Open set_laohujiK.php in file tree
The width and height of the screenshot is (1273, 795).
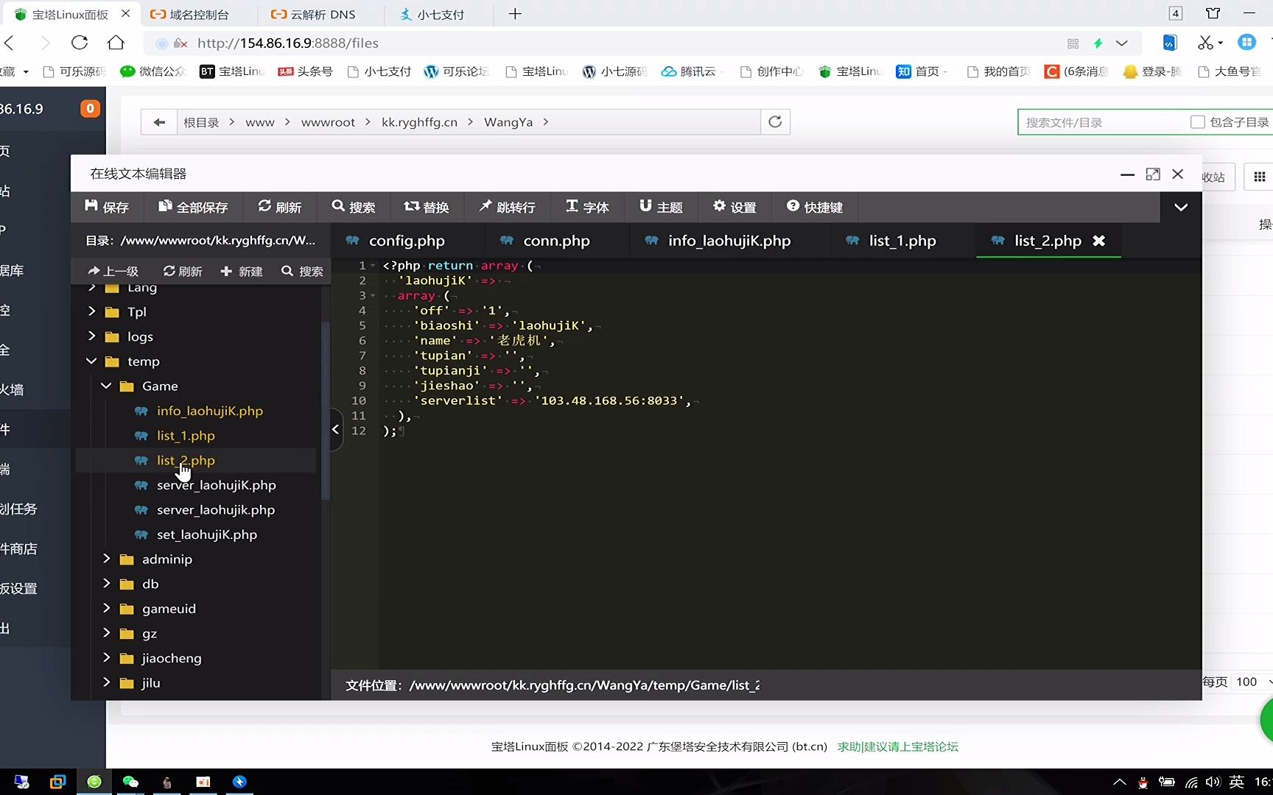point(206,534)
